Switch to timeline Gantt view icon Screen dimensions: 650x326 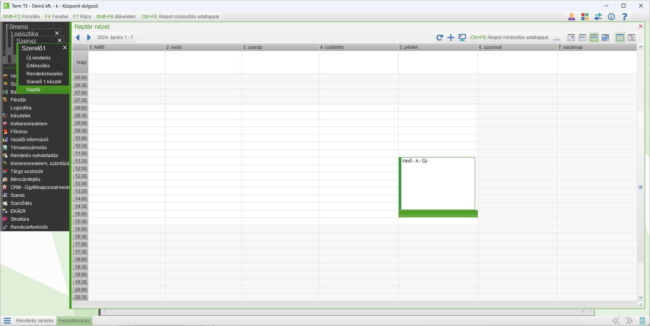coord(631,37)
